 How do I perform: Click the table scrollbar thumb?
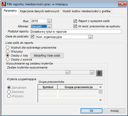100,92
